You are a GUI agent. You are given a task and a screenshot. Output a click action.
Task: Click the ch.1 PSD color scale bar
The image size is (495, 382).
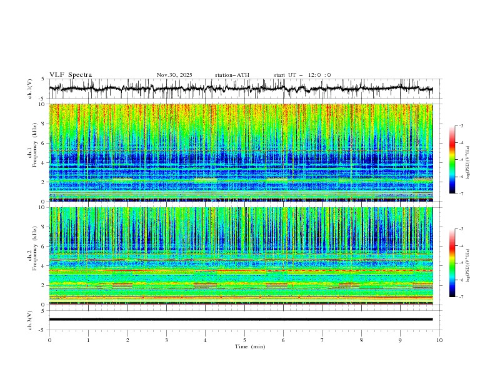tap(452, 160)
